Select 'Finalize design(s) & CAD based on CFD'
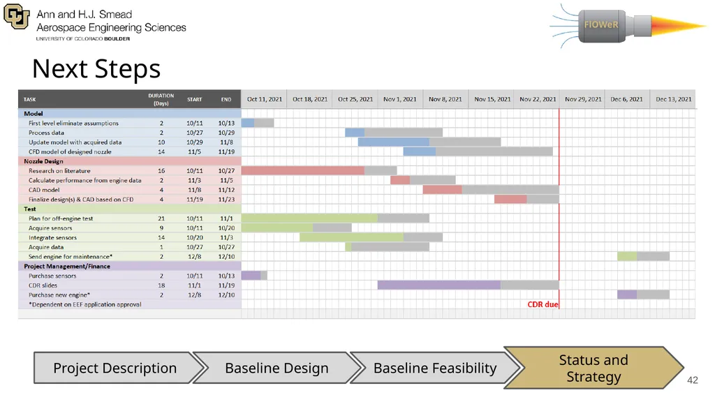Viewport: 715px width, 402px height. click(x=81, y=200)
